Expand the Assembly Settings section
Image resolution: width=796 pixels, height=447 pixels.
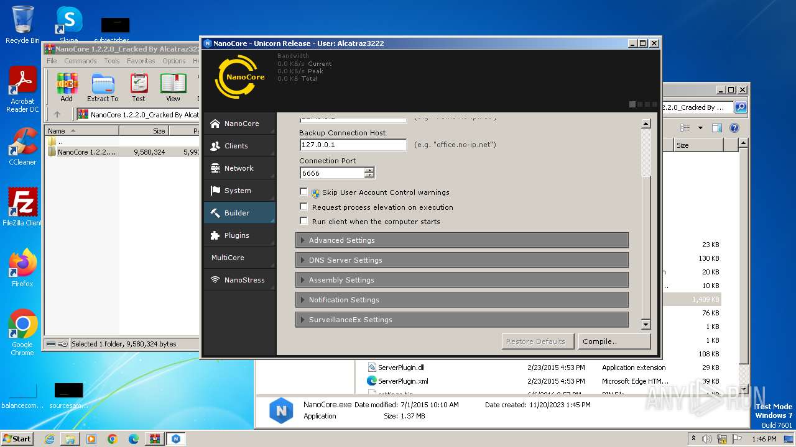pyautogui.click(x=462, y=280)
